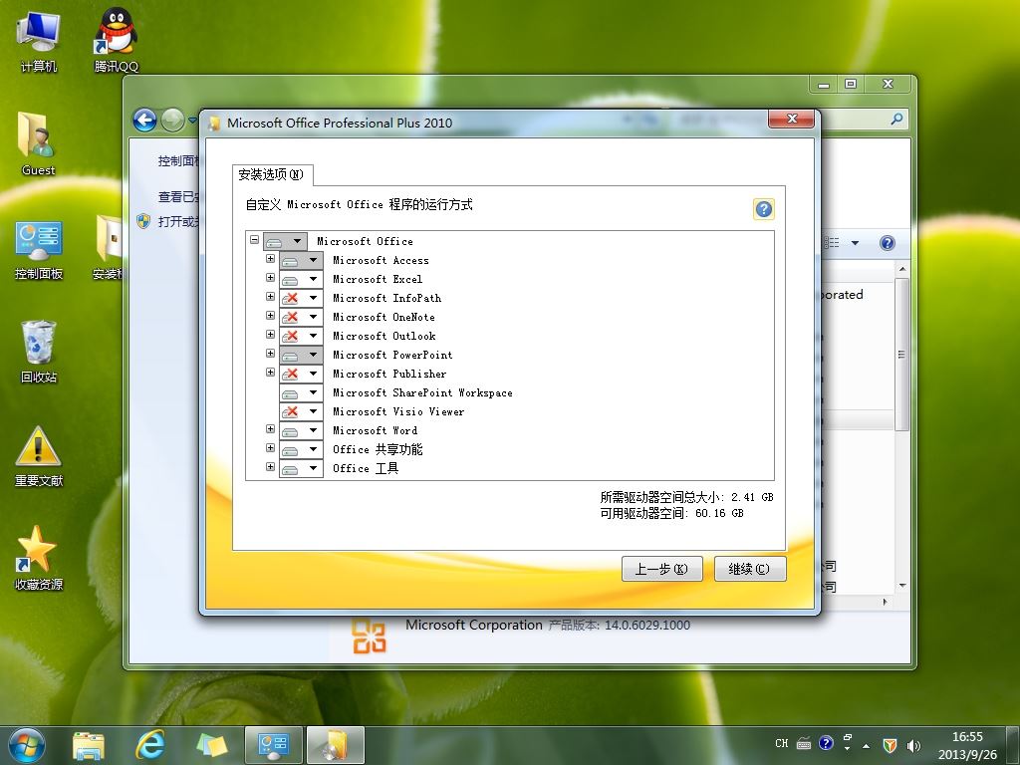Screen dimensions: 1020x765
Task: Open install state dropdown for Microsoft Access
Action: (x=301, y=260)
